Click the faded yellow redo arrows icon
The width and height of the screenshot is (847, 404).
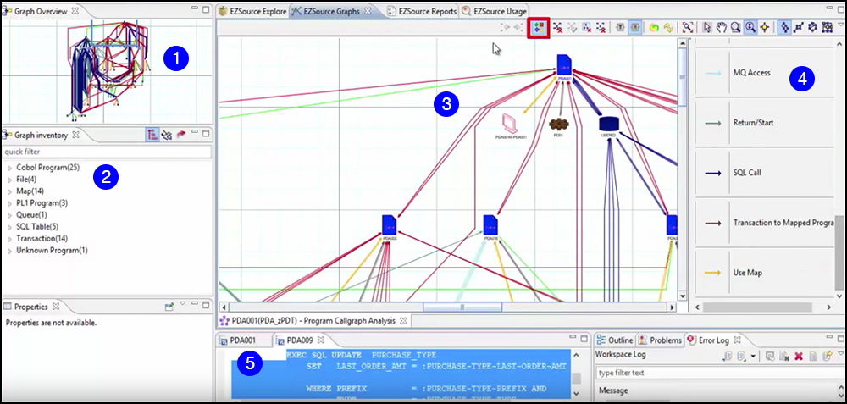click(x=668, y=27)
